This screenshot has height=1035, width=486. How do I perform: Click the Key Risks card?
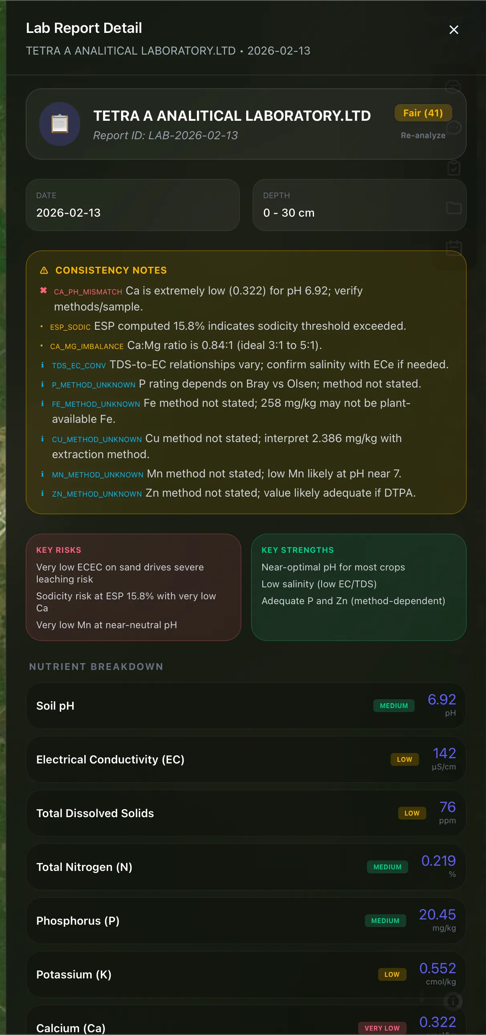click(134, 587)
